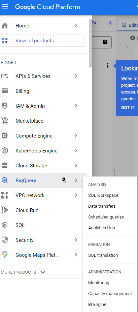Click the Cloud Run icon
This screenshot has width=138, height=312.
(5, 210)
